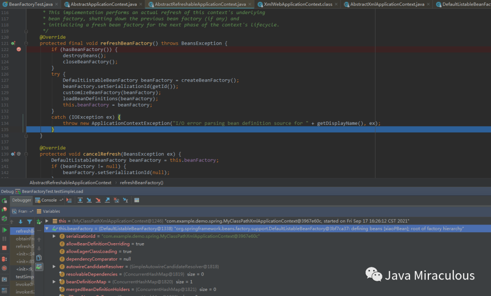Click the Mute Breakpoints icon
Viewport: 491px width, 296px height.
[5, 268]
